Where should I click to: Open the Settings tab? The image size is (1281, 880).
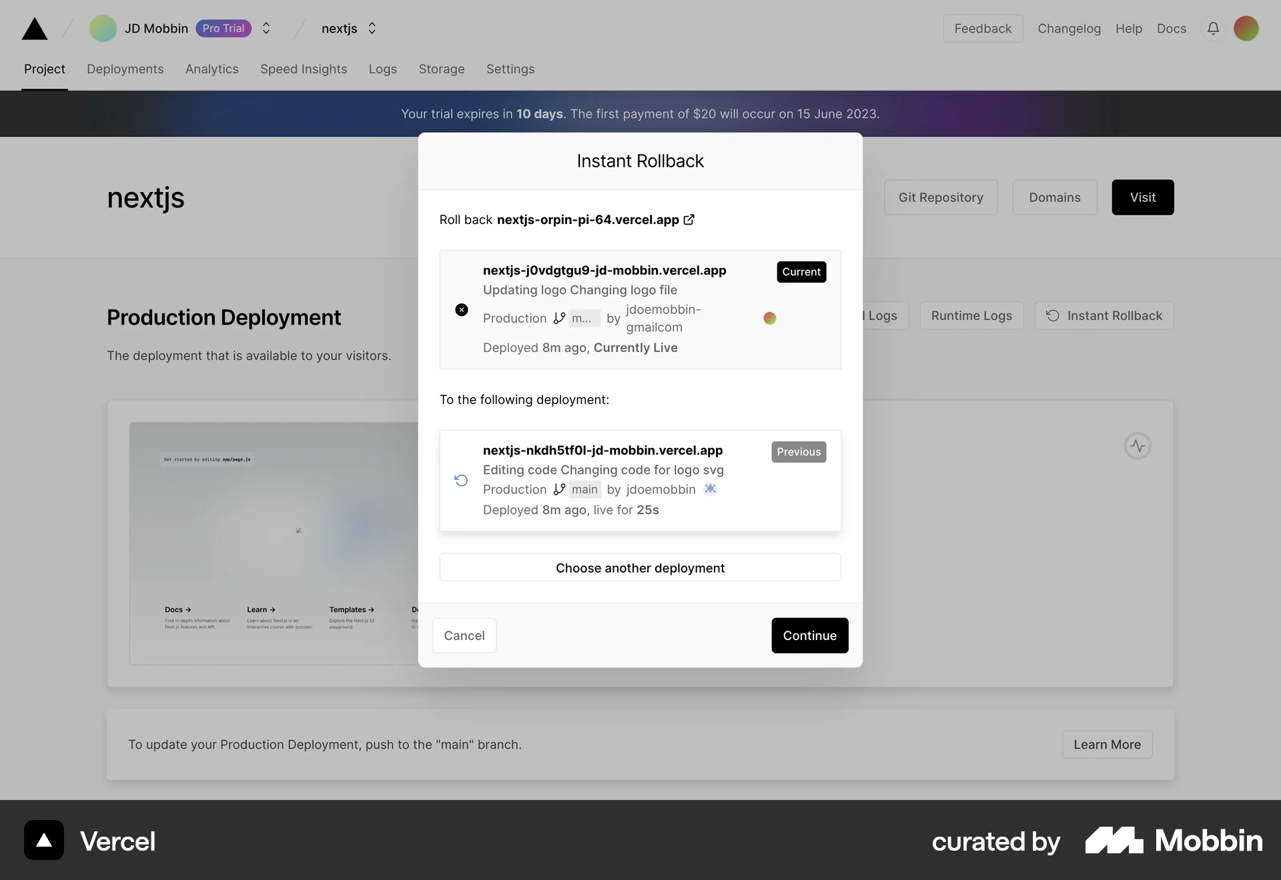(510, 69)
